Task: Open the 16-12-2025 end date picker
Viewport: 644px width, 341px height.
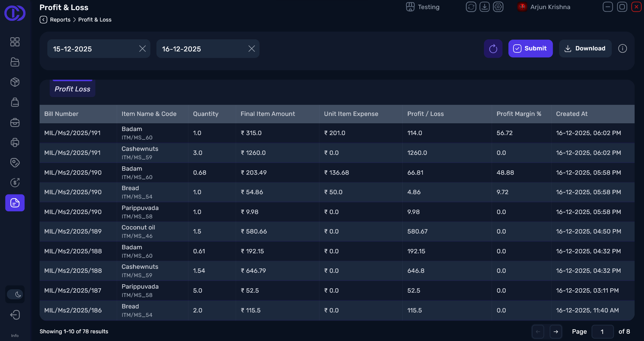Action: point(200,49)
